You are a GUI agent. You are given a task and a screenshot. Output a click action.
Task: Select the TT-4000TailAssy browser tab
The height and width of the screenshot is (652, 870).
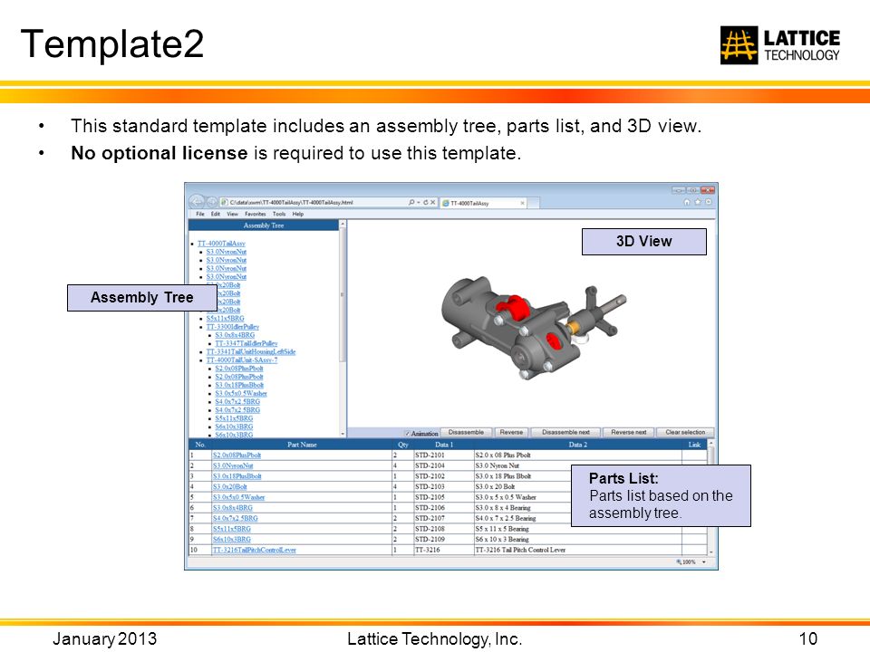tap(483, 203)
